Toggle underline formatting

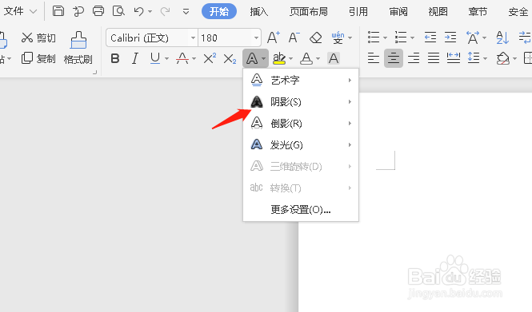point(155,58)
